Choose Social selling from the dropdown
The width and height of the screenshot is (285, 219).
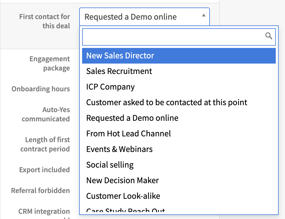pyautogui.click(x=110, y=165)
